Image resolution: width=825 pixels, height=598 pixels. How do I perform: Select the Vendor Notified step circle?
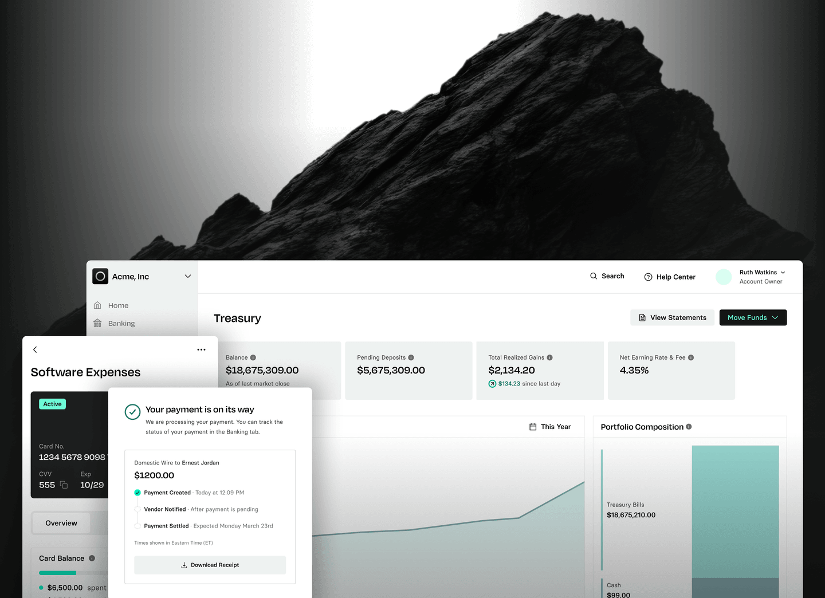point(137,509)
